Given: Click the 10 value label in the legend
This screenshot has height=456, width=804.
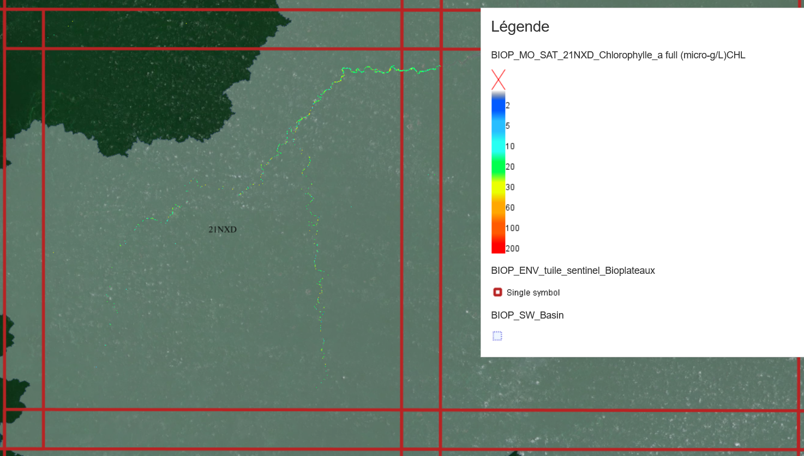Looking at the screenshot, I should [510, 146].
